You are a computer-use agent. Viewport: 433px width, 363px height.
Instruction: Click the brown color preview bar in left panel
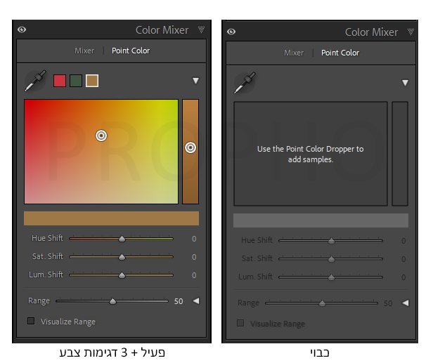(111, 218)
